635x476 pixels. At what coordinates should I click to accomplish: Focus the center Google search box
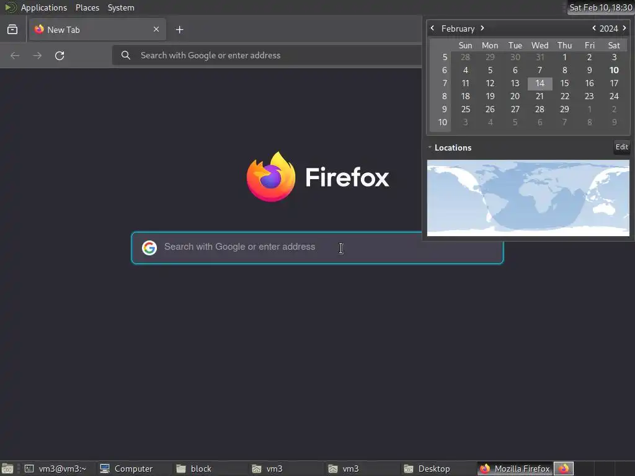(317, 248)
